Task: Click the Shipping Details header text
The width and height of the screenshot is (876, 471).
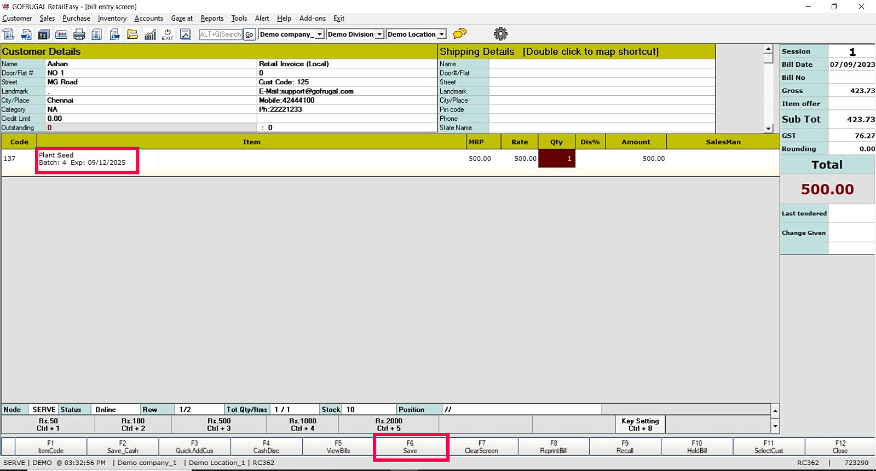Action: click(477, 51)
